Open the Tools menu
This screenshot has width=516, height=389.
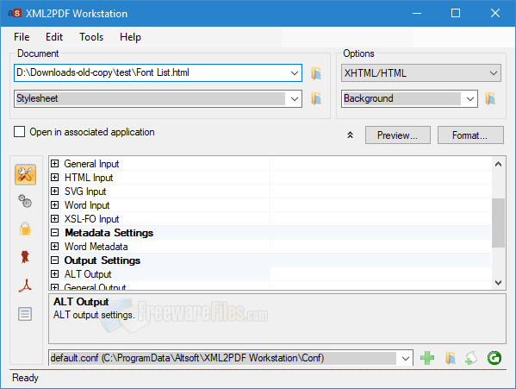(91, 37)
